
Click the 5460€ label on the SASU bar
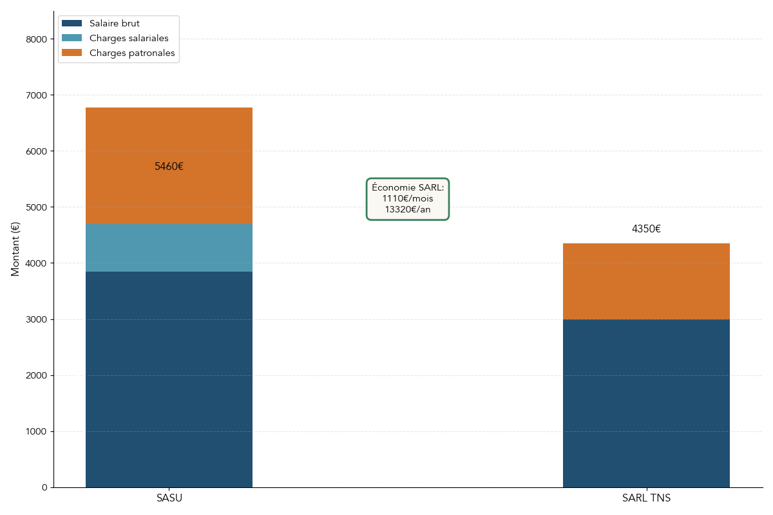point(169,167)
